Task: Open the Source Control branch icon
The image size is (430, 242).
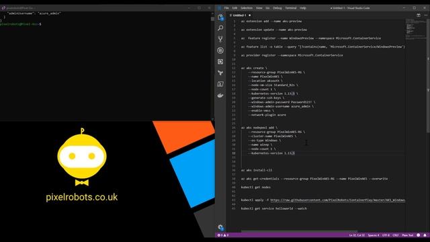Action: (220, 39)
